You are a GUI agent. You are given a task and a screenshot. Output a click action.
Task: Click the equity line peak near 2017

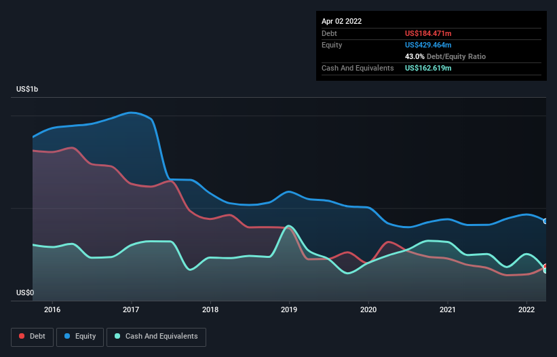click(x=131, y=113)
